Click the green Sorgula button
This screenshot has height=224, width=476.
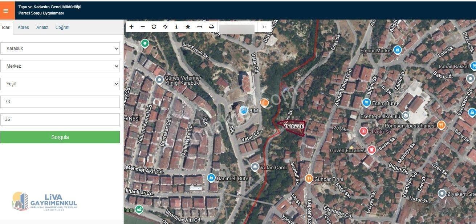[60, 137]
